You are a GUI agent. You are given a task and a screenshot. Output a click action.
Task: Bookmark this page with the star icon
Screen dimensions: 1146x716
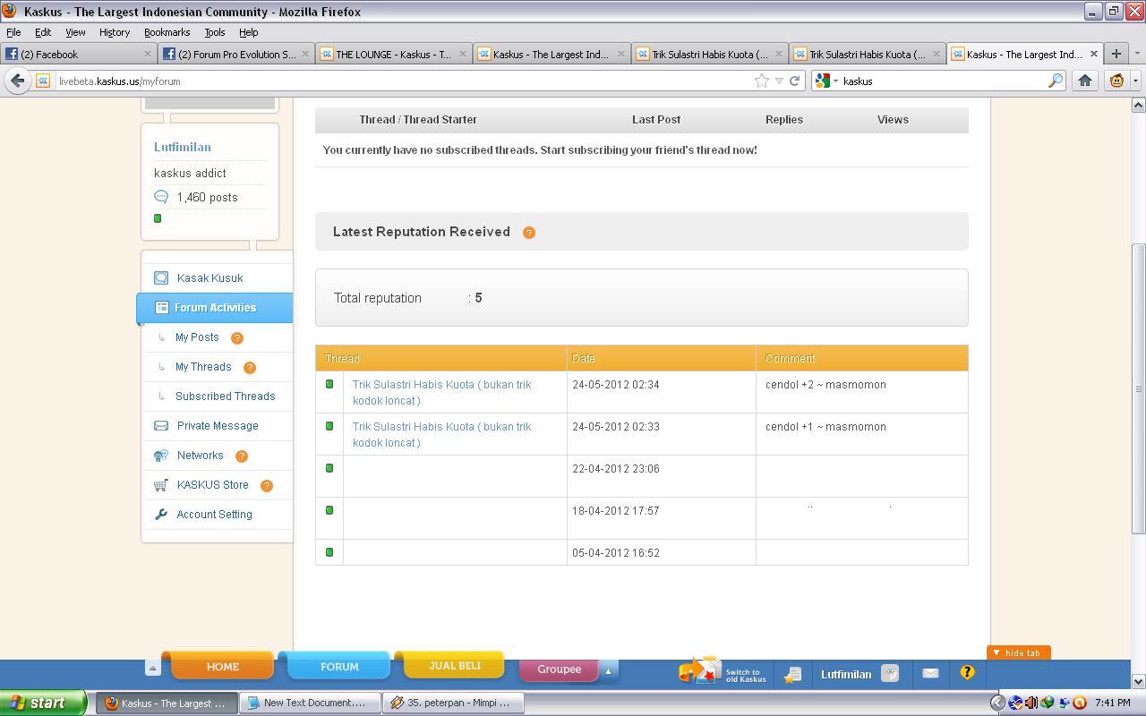click(x=762, y=81)
